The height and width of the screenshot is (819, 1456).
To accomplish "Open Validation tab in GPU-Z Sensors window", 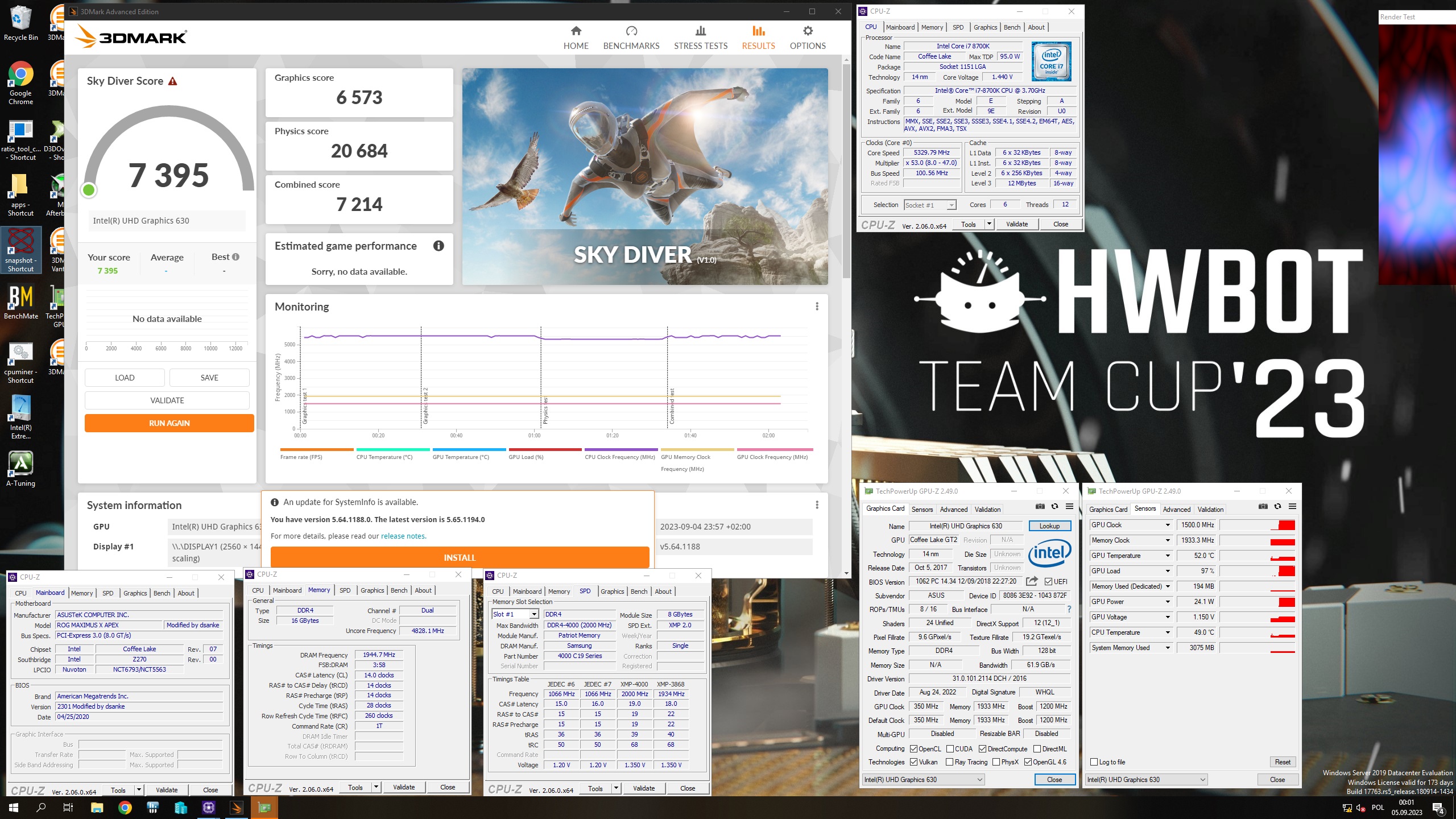I will pyautogui.click(x=1210, y=510).
